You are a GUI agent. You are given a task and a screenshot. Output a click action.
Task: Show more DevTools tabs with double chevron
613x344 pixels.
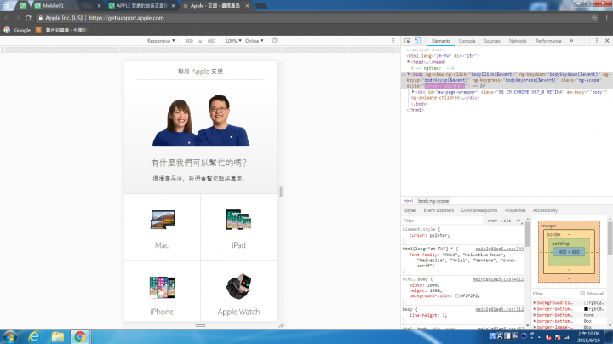(x=571, y=41)
